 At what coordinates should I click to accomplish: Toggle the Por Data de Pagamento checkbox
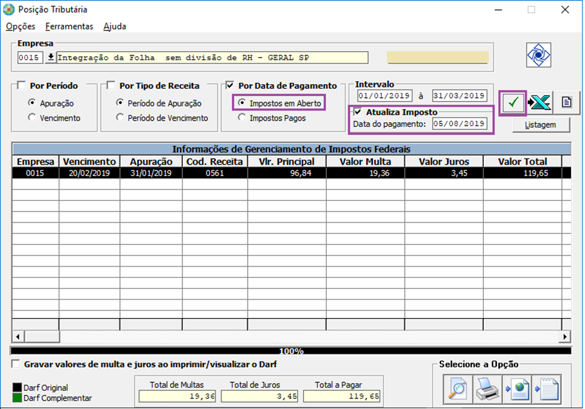click(x=230, y=85)
